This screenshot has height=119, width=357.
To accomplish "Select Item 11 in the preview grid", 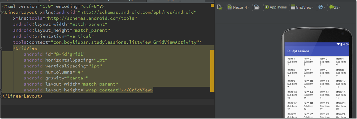I will pyautogui.click(x=325, y=83).
